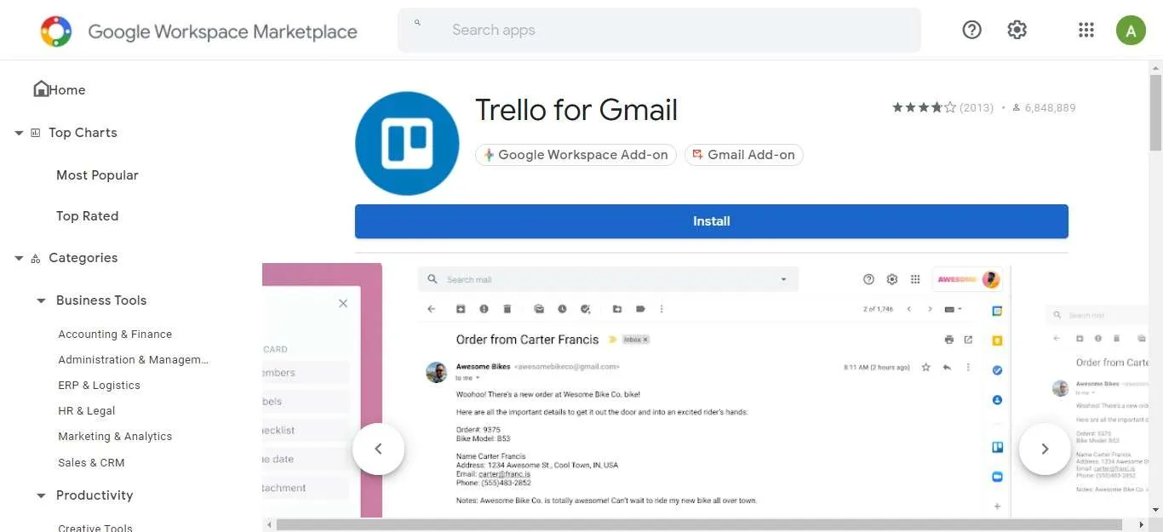1163x532 pixels.
Task: Focus the Search apps field
Action: [660, 31]
